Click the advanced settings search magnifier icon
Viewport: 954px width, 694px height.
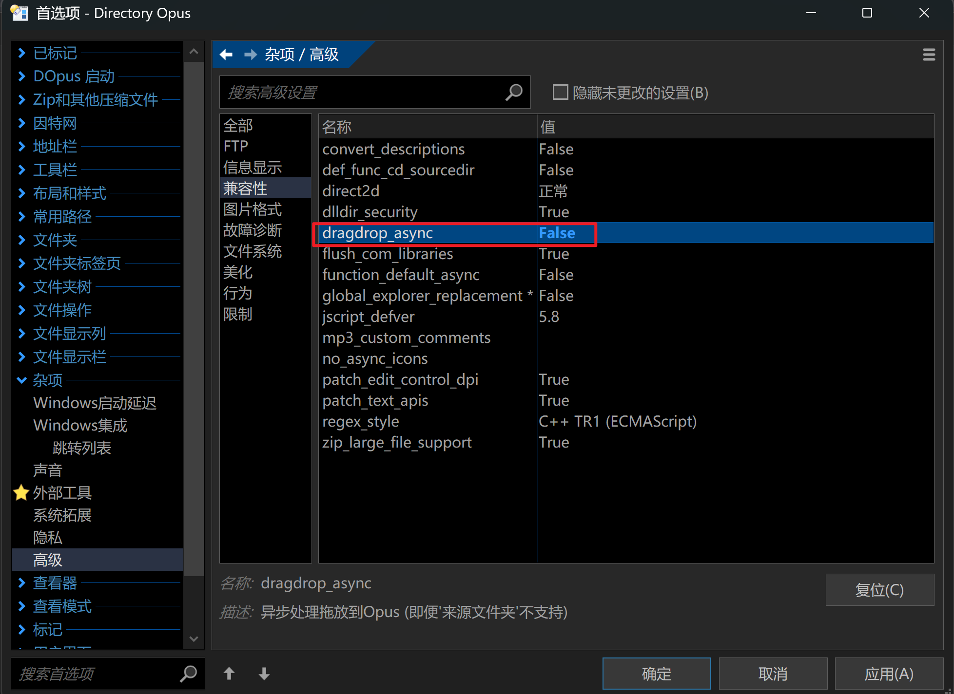click(514, 92)
